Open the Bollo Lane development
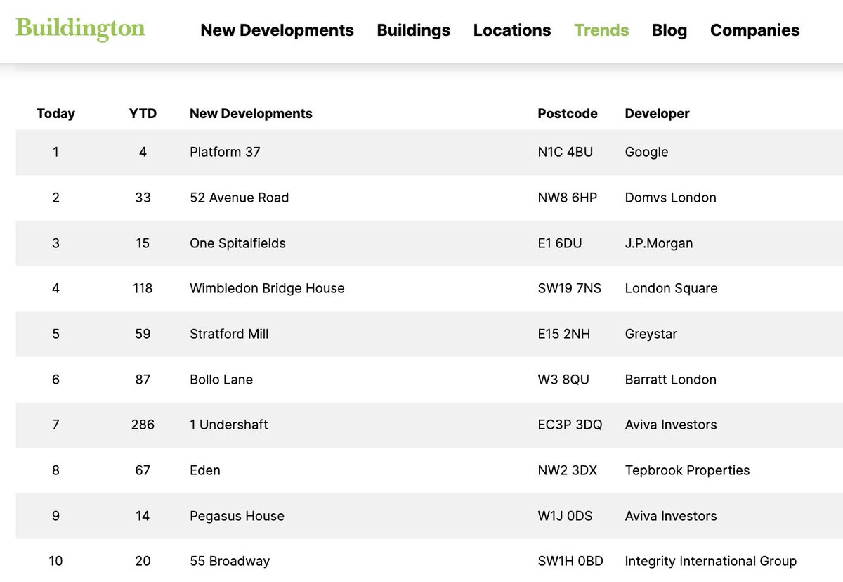Viewport: 843px width, 582px height. [x=221, y=380]
